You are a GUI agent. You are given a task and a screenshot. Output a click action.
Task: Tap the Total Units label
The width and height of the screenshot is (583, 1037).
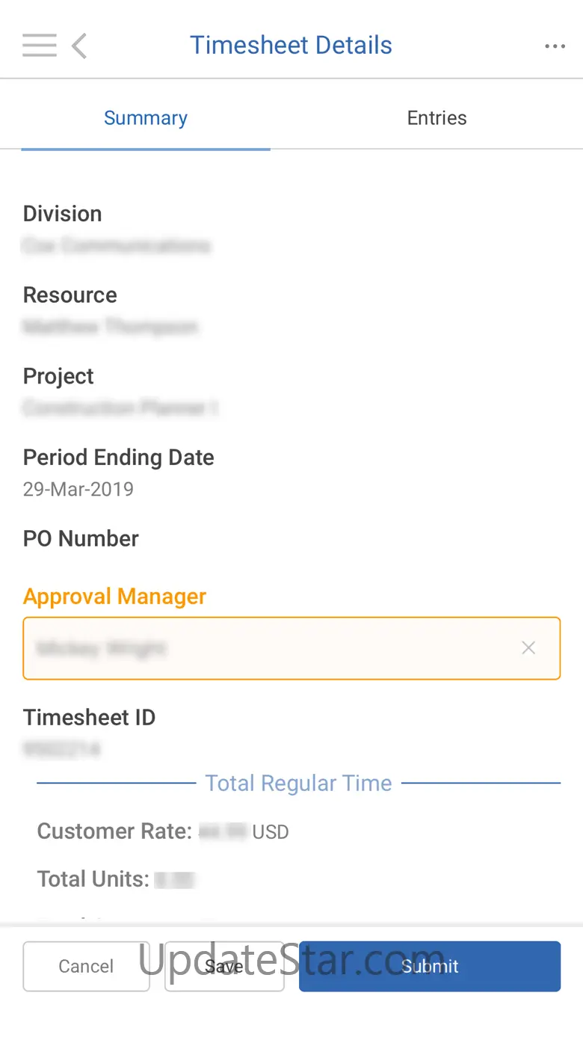coord(93,879)
